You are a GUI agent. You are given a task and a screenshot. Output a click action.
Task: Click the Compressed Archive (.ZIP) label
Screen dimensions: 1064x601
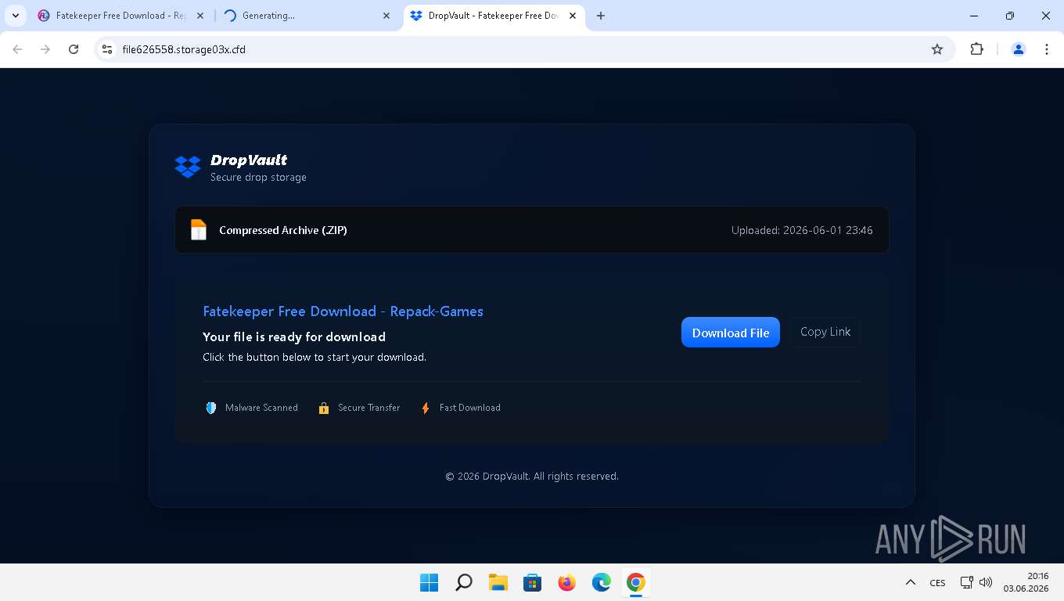coord(283,230)
